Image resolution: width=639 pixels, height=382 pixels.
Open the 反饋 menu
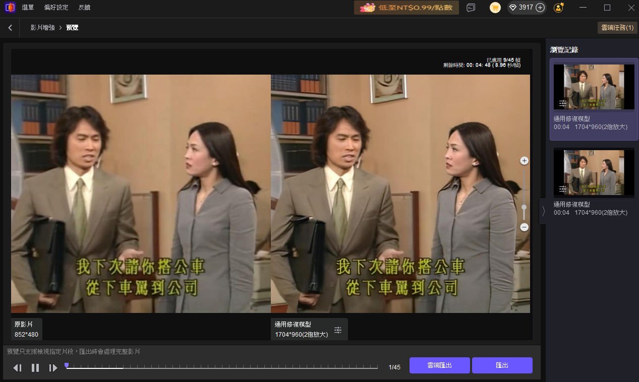coord(85,8)
